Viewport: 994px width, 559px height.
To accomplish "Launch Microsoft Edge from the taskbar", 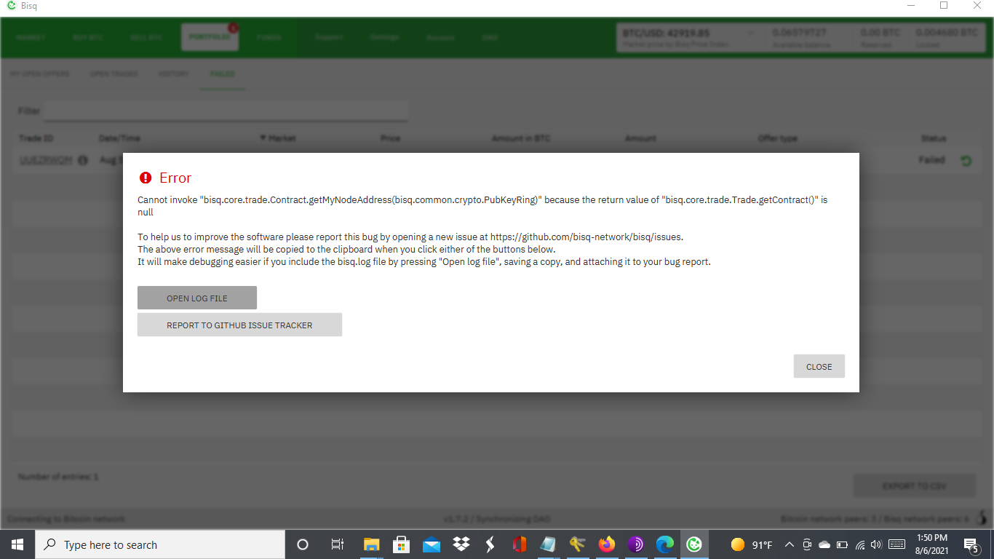I will click(665, 544).
